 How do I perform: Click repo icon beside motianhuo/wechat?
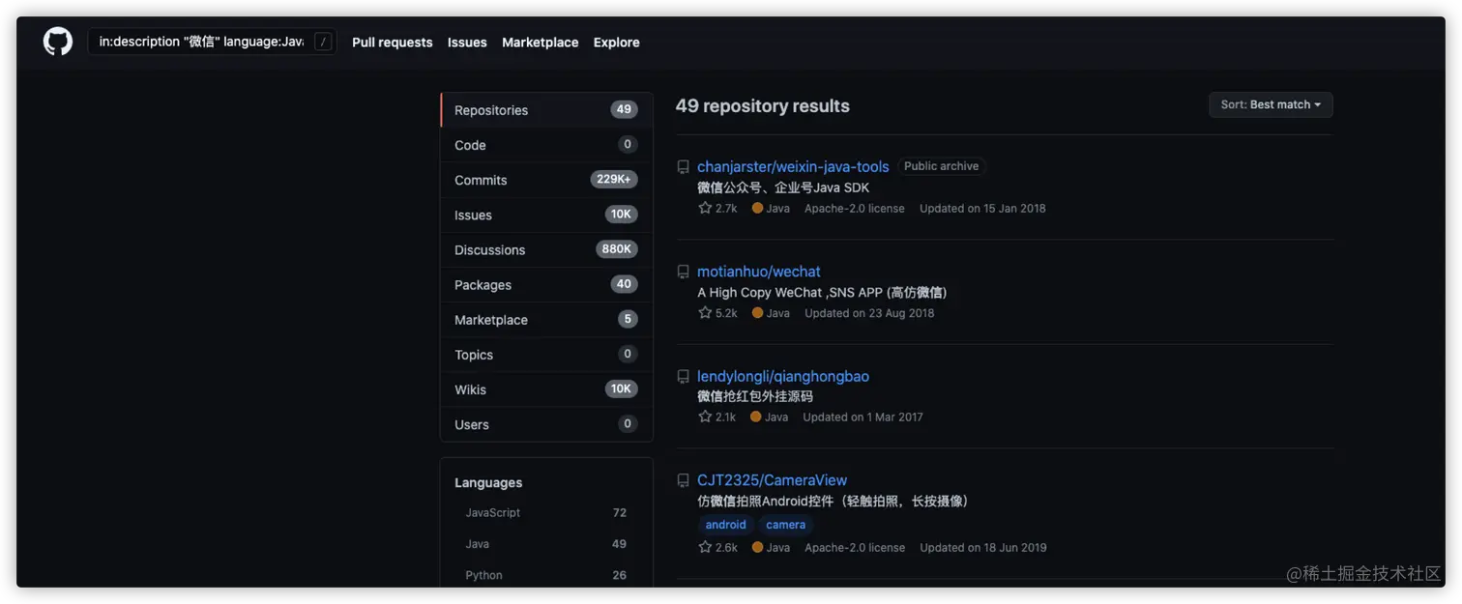[684, 273]
